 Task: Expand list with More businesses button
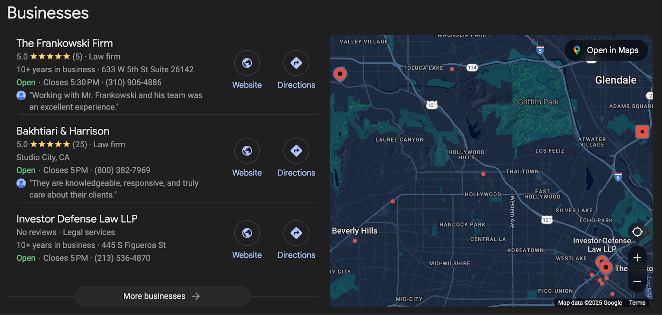[x=162, y=296]
